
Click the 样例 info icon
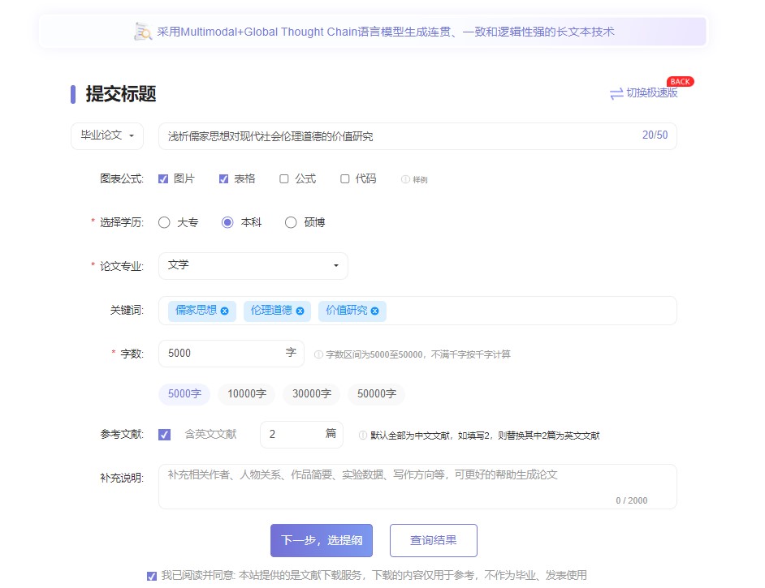(x=405, y=179)
